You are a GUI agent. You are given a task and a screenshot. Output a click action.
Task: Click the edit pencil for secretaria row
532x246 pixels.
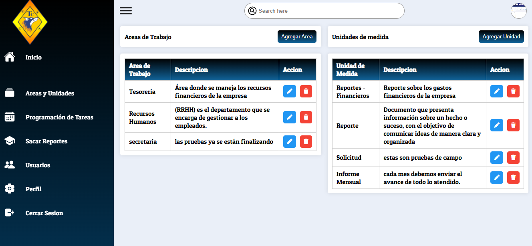[x=289, y=141]
